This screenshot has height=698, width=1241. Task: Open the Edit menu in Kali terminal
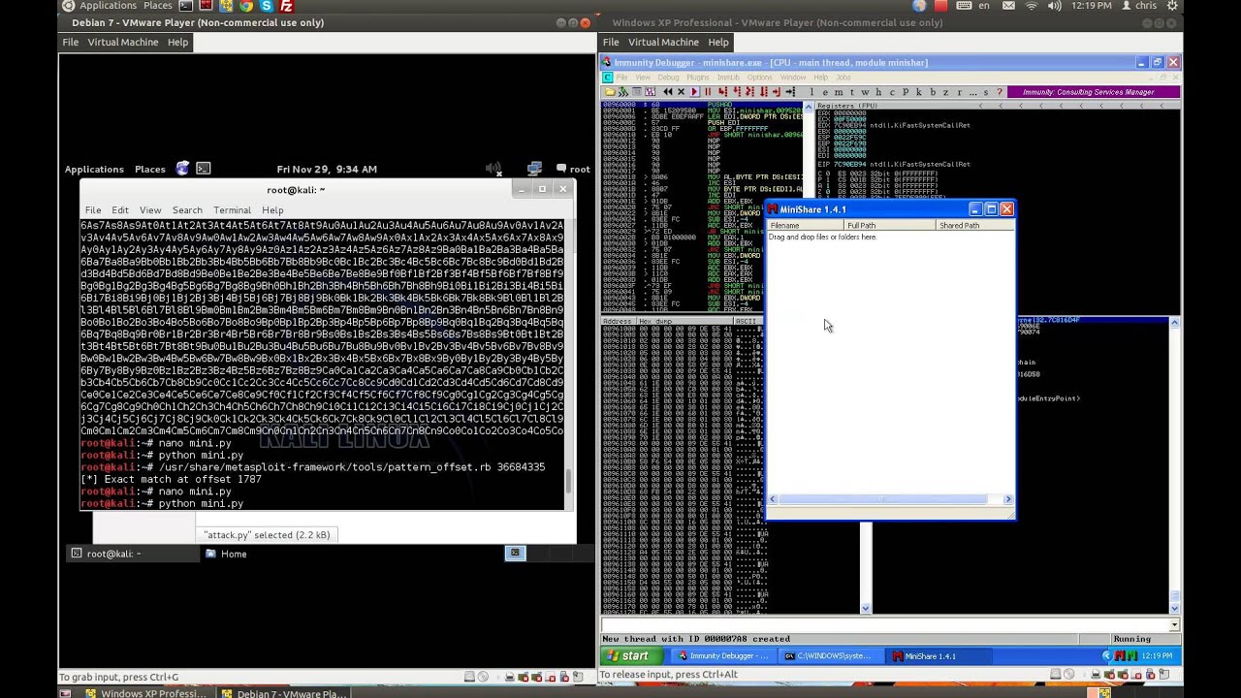[119, 210]
